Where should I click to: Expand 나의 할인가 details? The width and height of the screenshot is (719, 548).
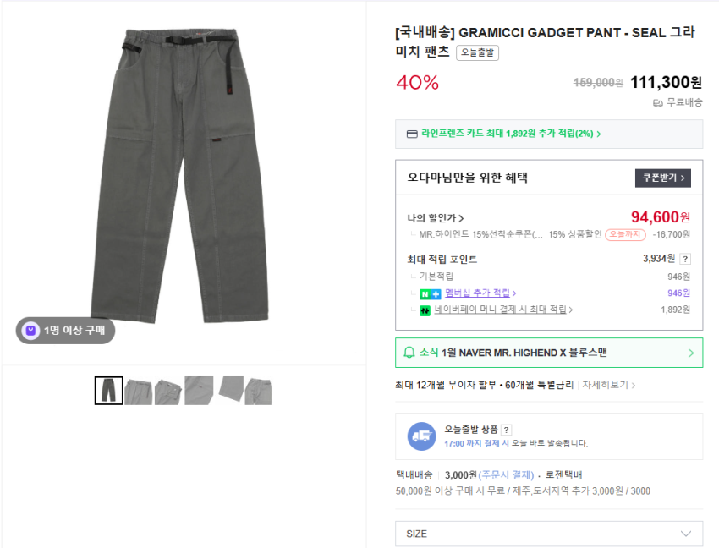(435, 218)
